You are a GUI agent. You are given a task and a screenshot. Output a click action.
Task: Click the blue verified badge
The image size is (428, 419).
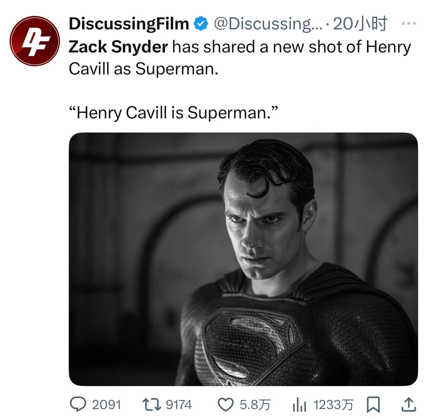pyautogui.click(x=201, y=24)
